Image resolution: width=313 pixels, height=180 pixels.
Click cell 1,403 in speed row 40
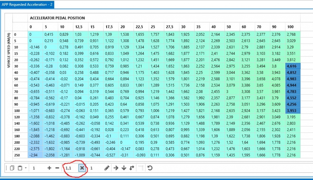[x=156, y=73]
